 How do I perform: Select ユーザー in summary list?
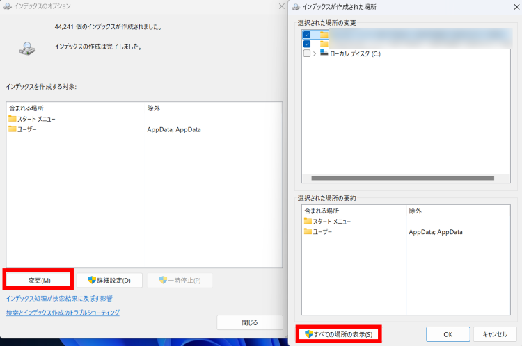pyautogui.click(x=322, y=231)
